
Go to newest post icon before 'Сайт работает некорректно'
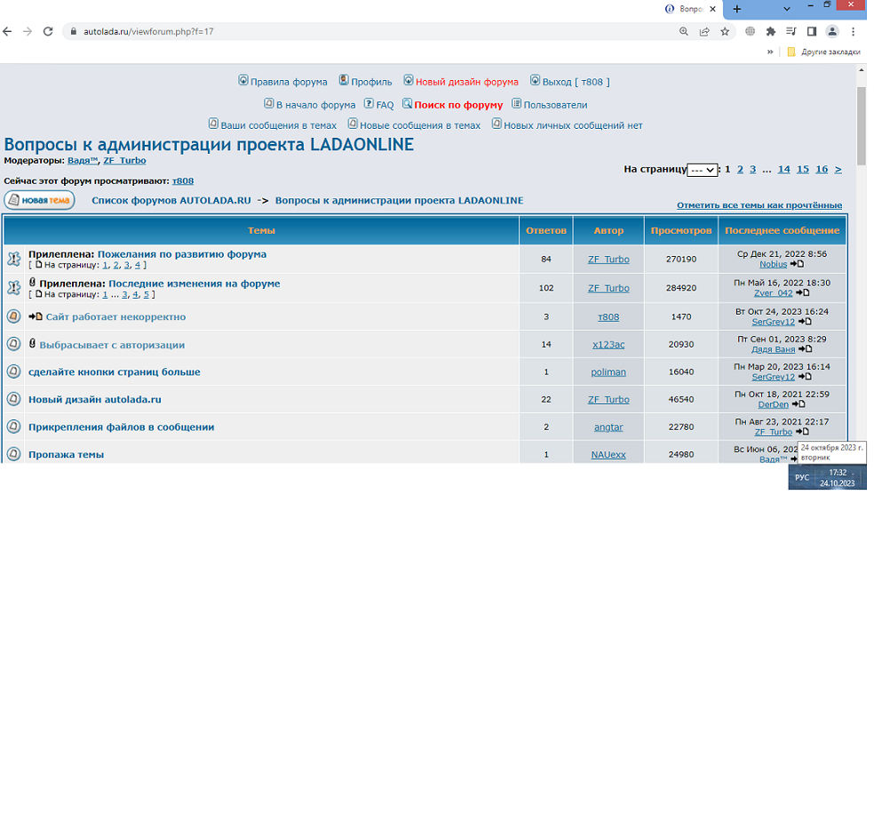click(x=36, y=316)
